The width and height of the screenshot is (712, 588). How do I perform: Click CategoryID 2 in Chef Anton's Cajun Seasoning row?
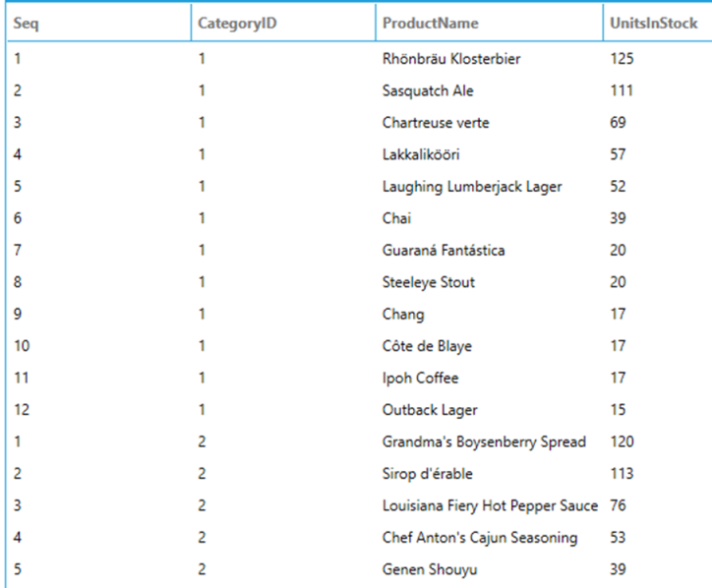202,538
